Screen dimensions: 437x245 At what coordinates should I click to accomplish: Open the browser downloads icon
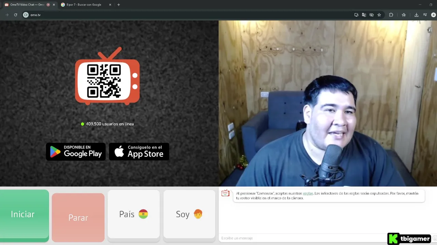(417, 15)
